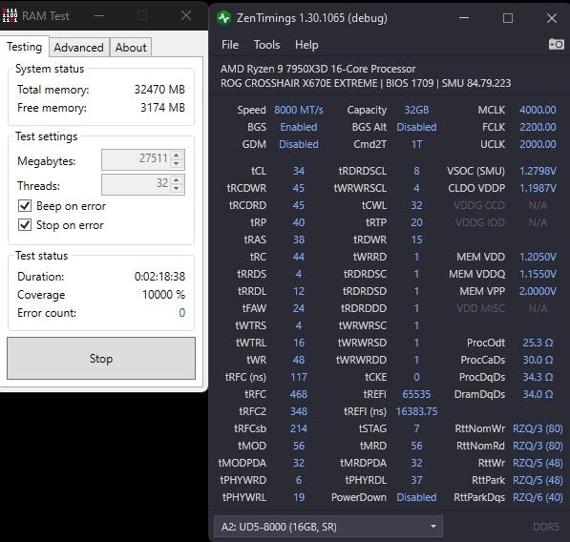Click the Free memory value 3174 MB
Screen dimensions: 570x542
(x=162, y=108)
